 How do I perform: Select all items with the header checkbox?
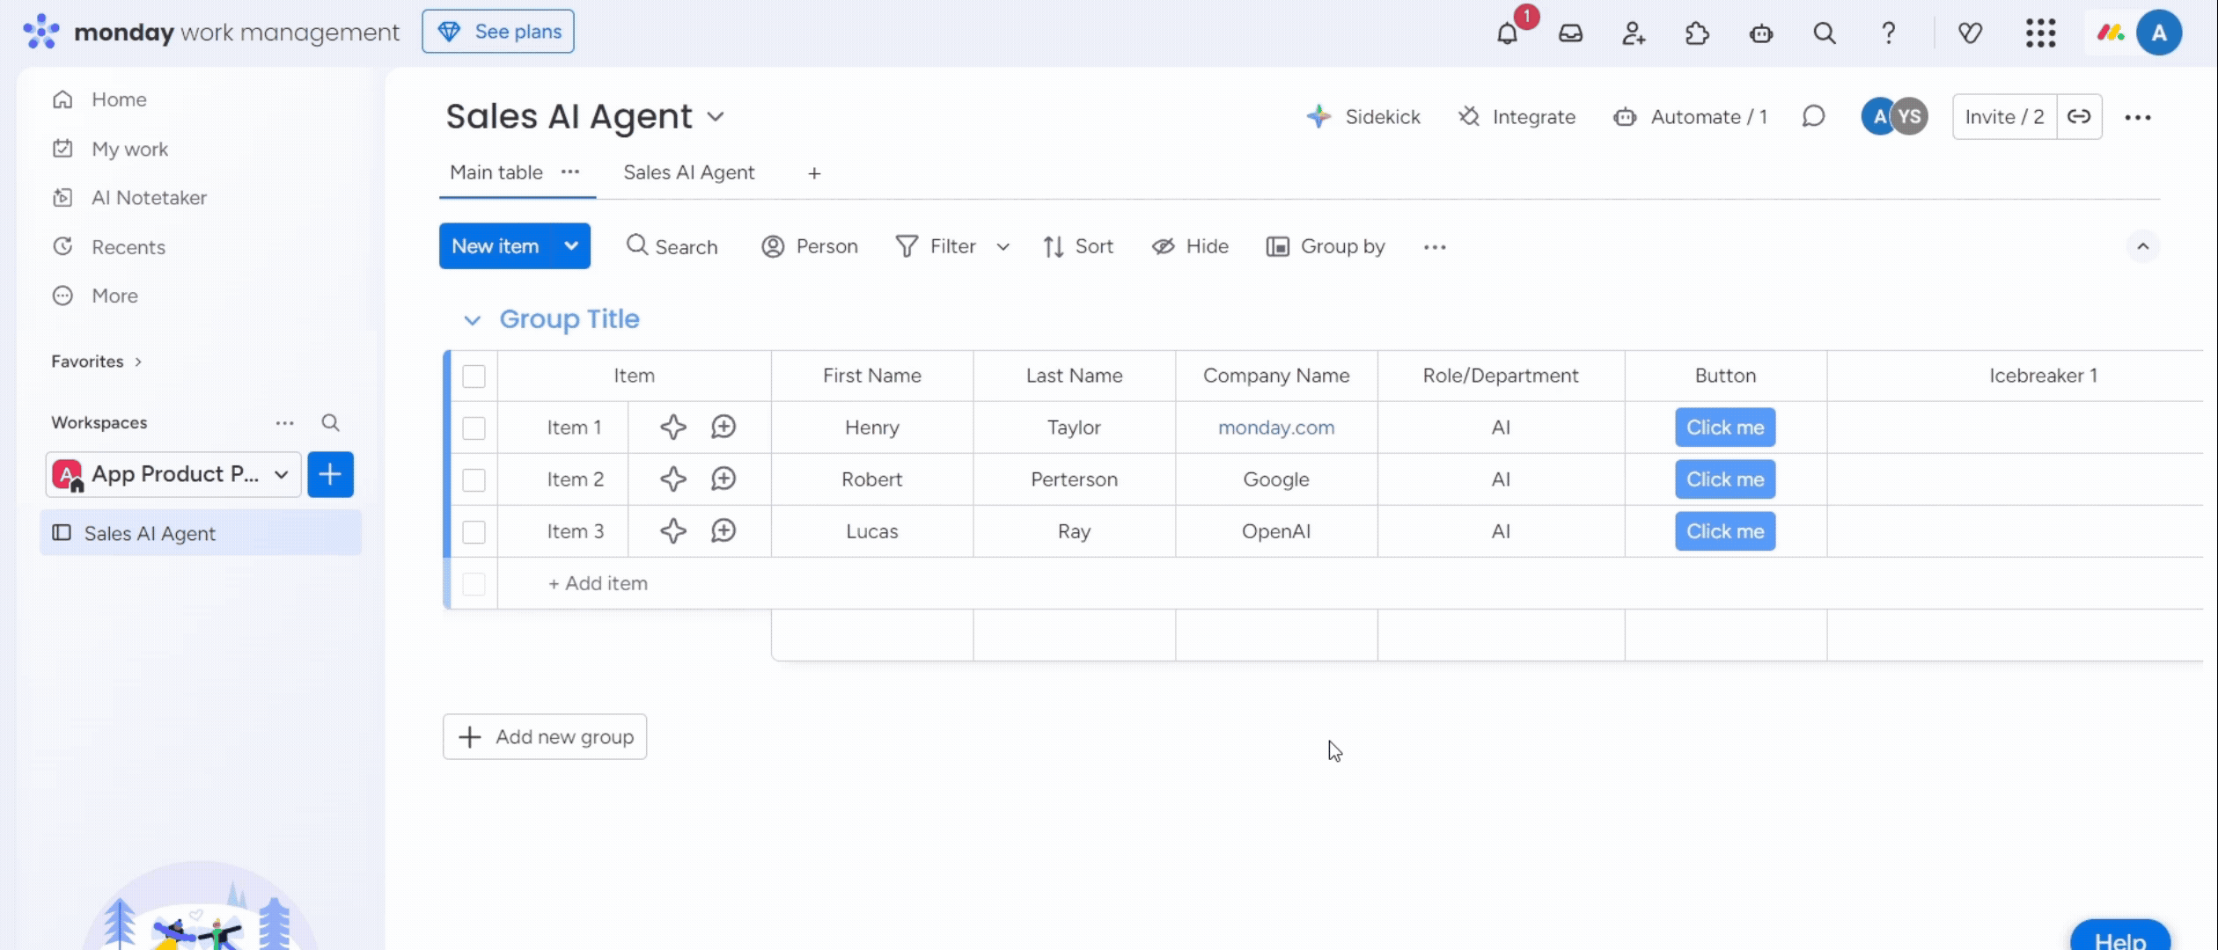(x=474, y=376)
